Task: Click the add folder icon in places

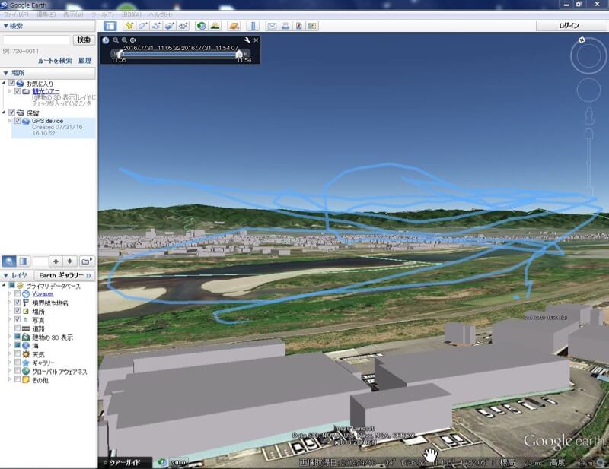Action: coord(87,261)
